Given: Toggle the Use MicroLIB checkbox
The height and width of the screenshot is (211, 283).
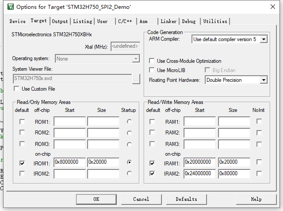Looking at the screenshot, I should (x=152, y=70).
